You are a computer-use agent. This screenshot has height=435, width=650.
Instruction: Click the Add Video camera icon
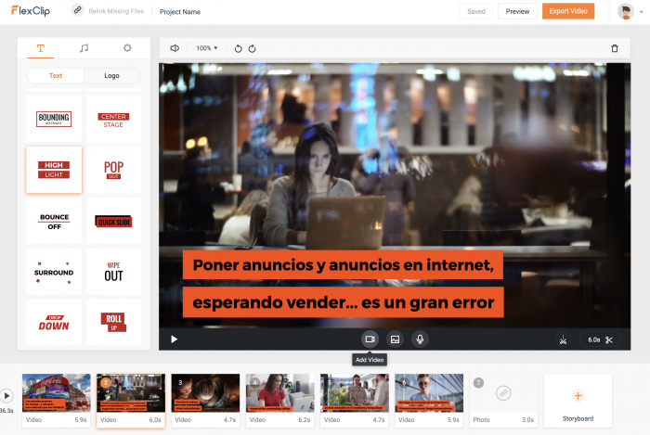click(x=370, y=339)
